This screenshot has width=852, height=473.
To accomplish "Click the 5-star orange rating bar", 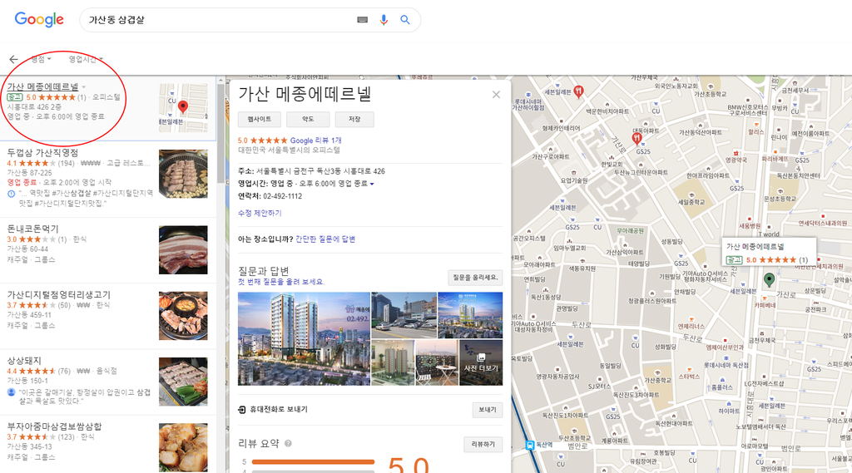I will [x=313, y=462].
